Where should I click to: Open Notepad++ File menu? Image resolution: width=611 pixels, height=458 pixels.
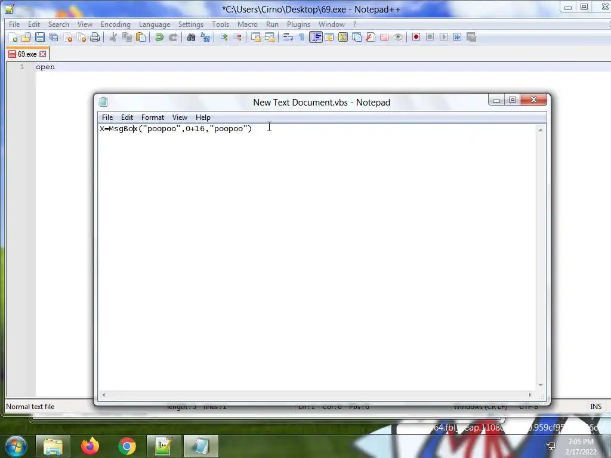pyautogui.click(x=14, y=24)
